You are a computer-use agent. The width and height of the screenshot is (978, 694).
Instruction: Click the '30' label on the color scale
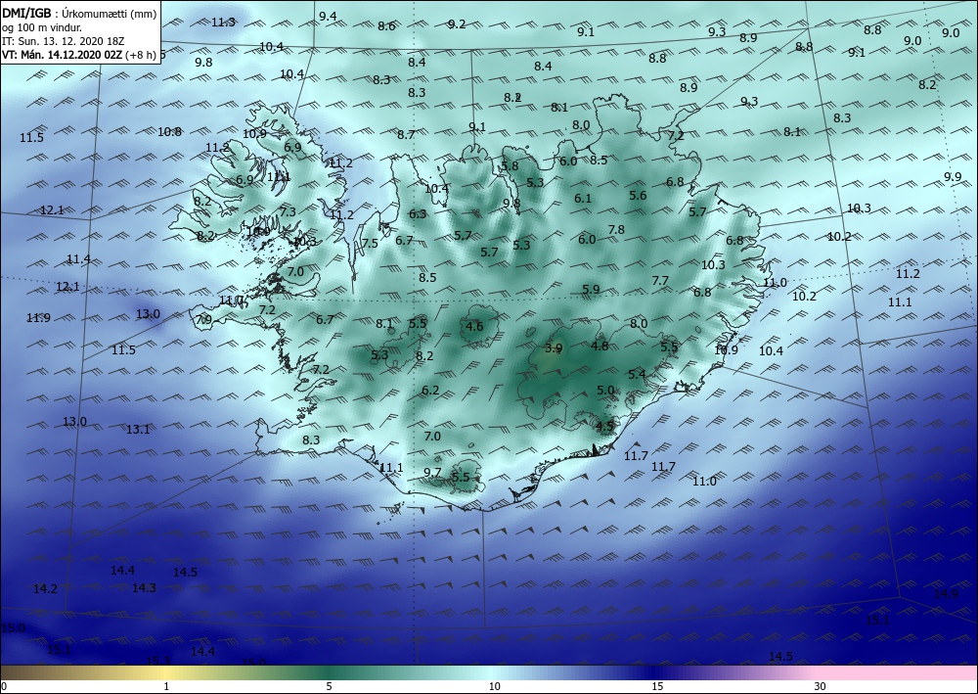coord(821,687)
